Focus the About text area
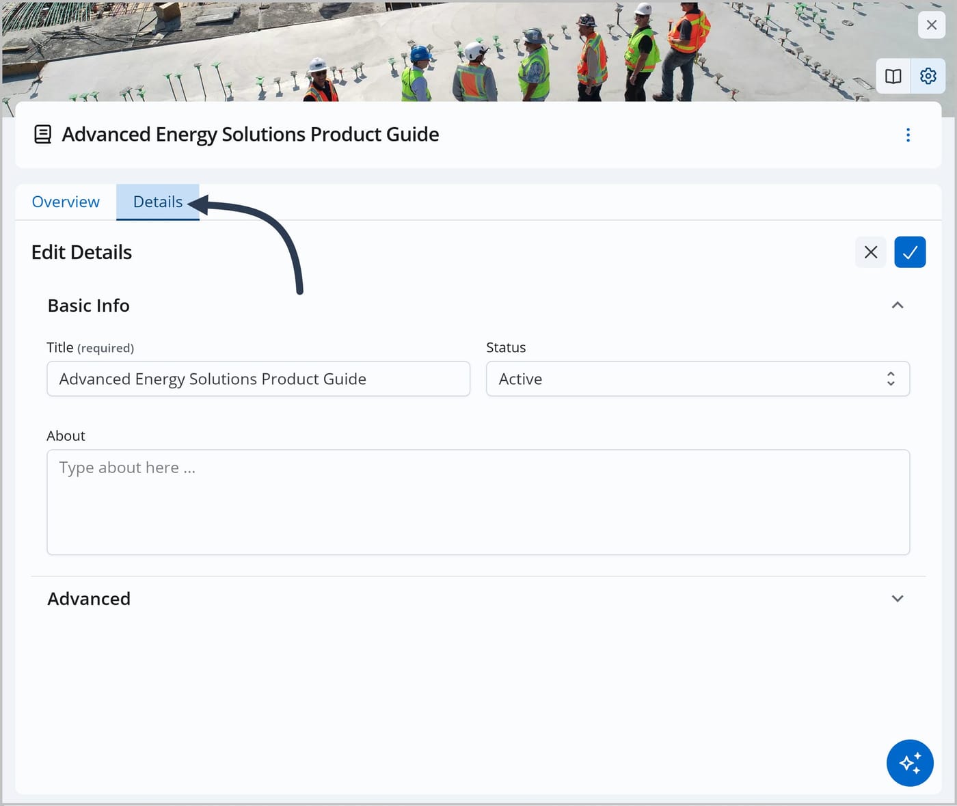This screenshot has height=806, width=957. click(478, 502)
